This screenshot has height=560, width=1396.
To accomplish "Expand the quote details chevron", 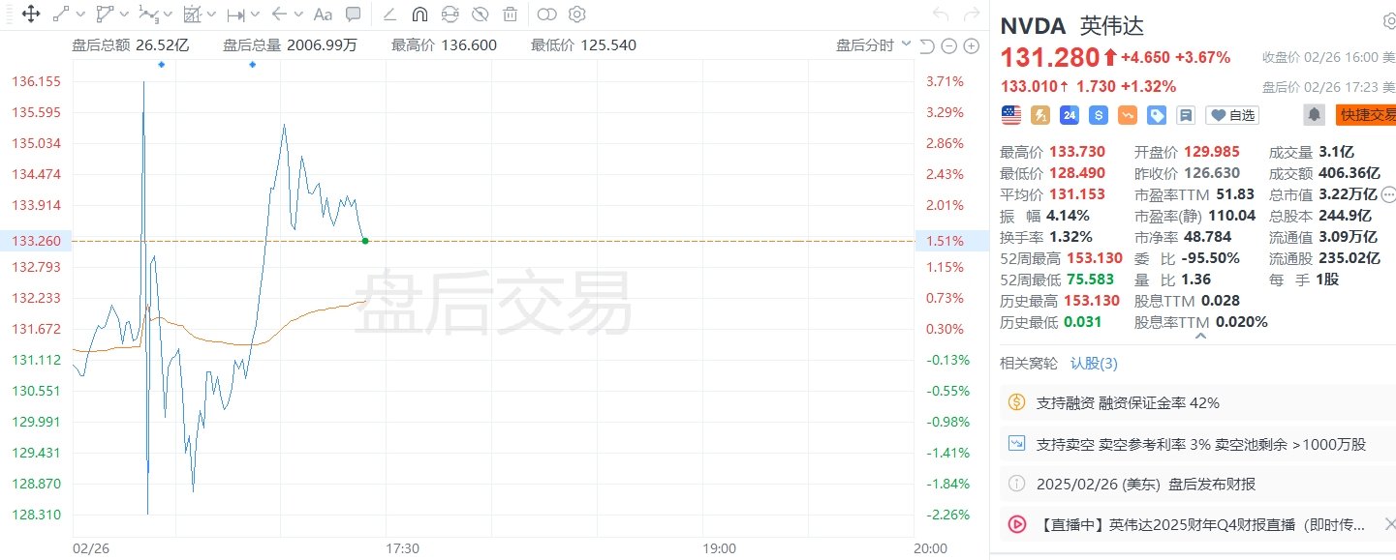I will click(x=1201, y=337).
